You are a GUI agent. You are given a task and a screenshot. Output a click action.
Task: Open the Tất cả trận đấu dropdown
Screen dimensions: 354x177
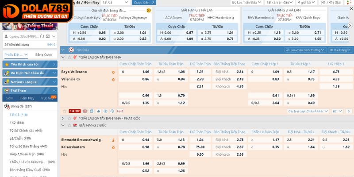pos(279,3)
